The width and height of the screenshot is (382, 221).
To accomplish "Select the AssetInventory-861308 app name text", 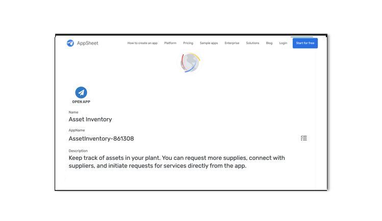I will point(101,139).
